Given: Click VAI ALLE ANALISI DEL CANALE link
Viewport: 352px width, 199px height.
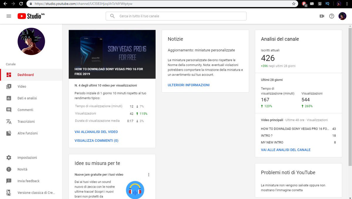Looking at the screenshot, I should click(286, 150).
